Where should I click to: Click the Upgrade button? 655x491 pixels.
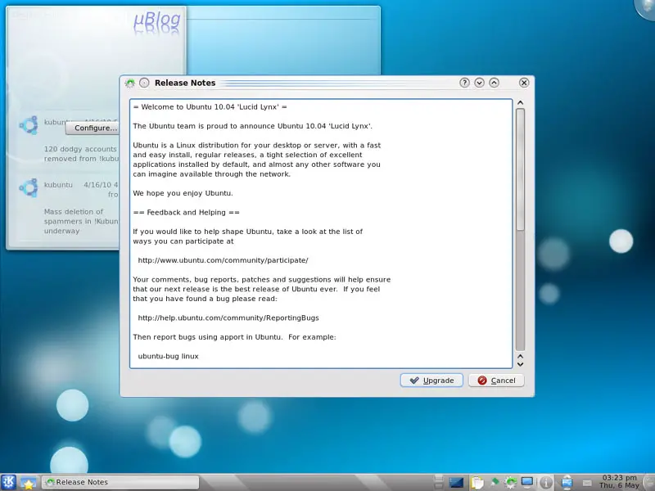[431, 381]
